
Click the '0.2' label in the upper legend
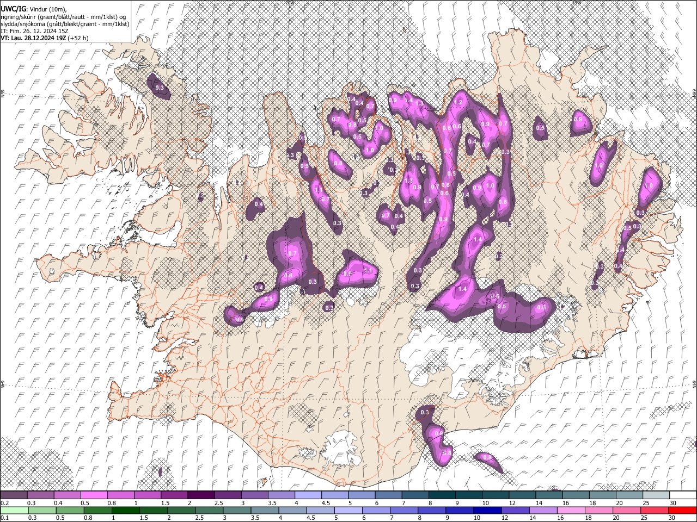[x=4, y=503]
